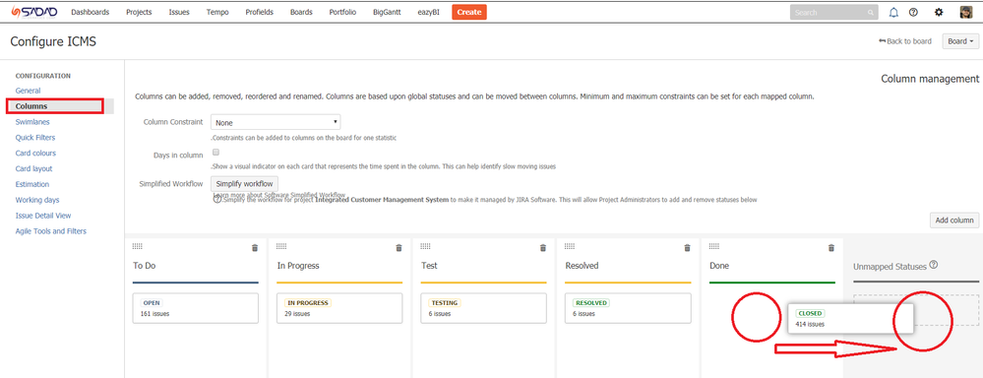The width and height of the screenshot is (983, 378).
Task: Click the Resolved column title
Action: click(582, 266)
